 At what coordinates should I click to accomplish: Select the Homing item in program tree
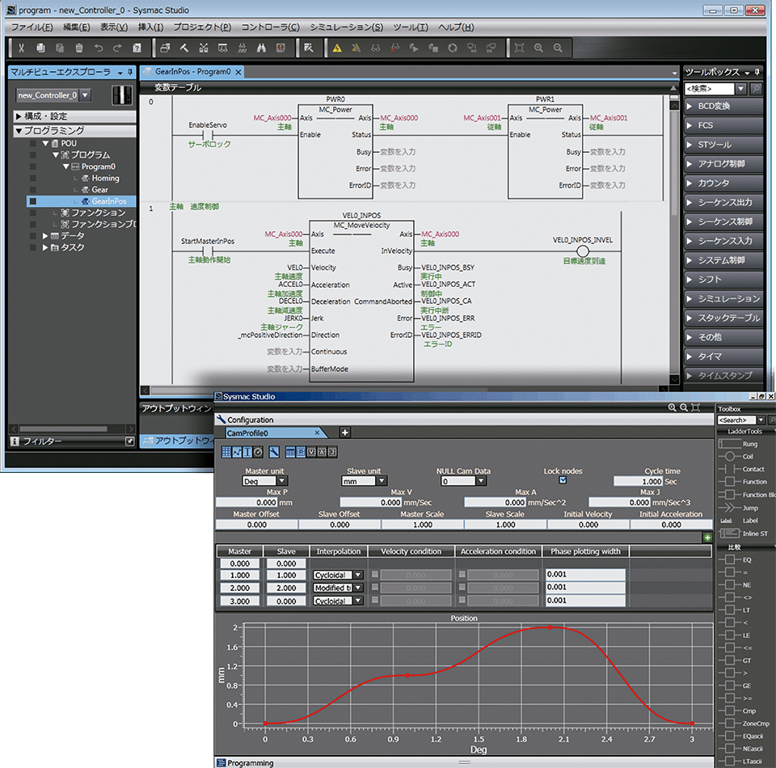[105, 178]
